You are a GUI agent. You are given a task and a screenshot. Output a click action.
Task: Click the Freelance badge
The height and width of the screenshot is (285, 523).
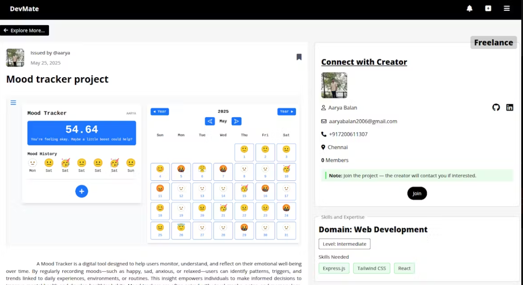[494, 43]
